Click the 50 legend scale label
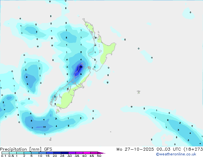 pyautogui.click(x=99, y=156)
